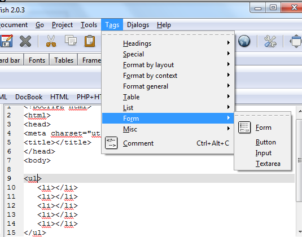This screenshot has width=302, height=237.
Task: Click the wrench and screwdriver preferences icon
Action: click(x=270, y=41)
